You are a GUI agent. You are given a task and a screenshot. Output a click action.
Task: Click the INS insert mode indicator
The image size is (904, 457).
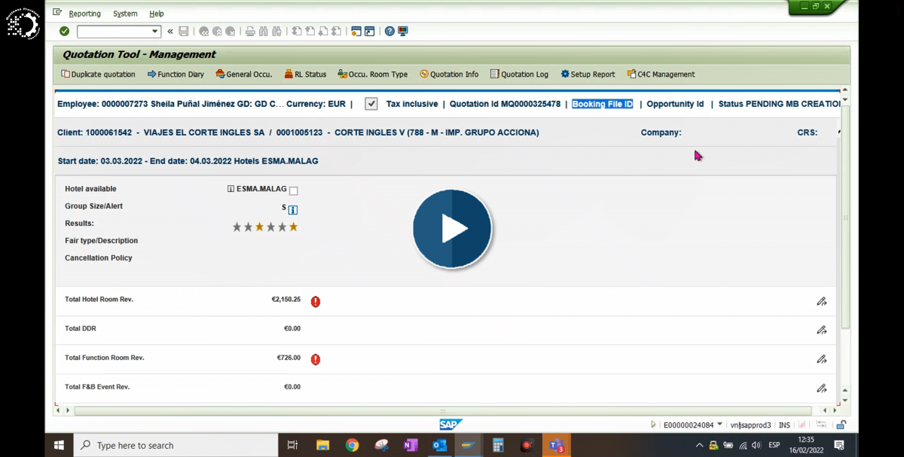click(784, 425)
